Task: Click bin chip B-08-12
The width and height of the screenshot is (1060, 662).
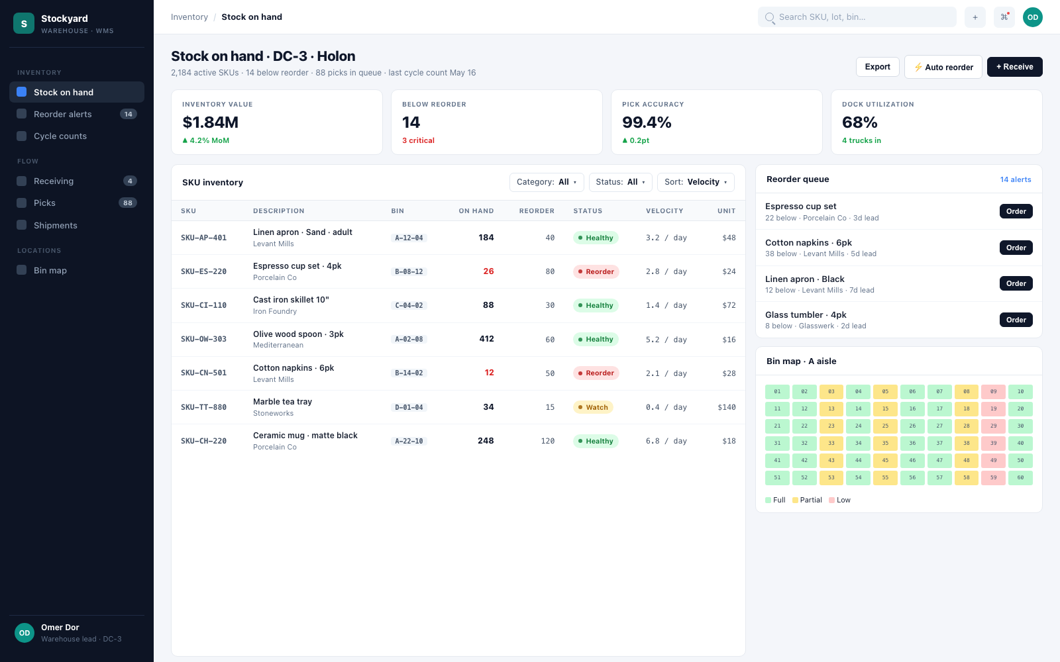Action: 409,272
